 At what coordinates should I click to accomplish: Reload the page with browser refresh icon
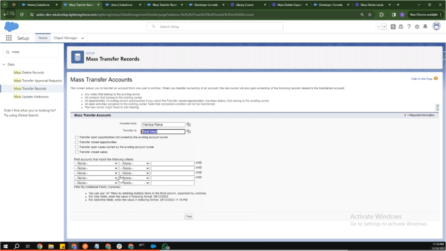[22, 14]
